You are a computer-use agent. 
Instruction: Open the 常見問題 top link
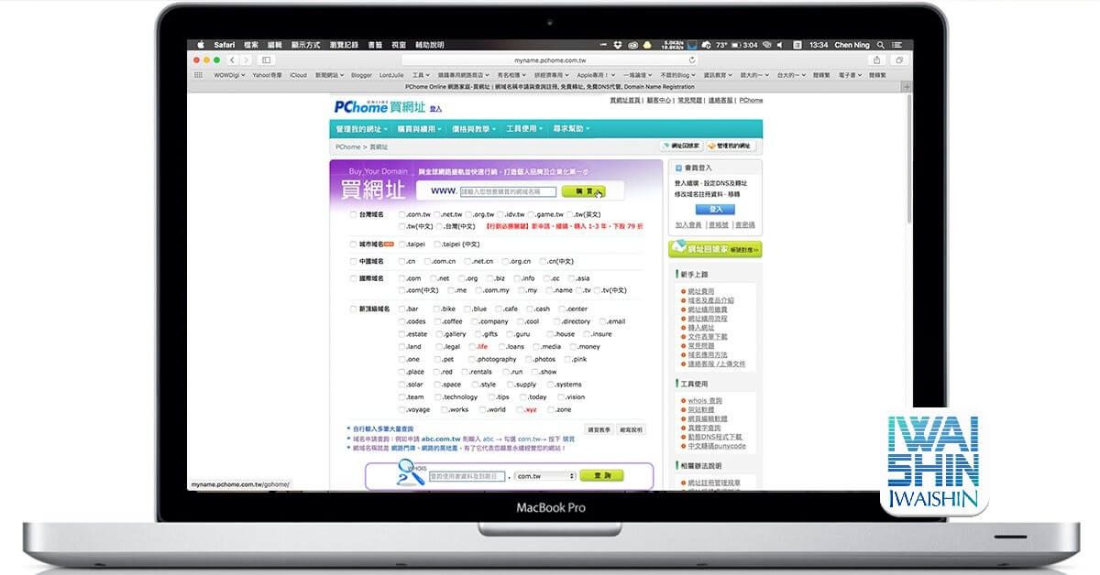point(690,101)
